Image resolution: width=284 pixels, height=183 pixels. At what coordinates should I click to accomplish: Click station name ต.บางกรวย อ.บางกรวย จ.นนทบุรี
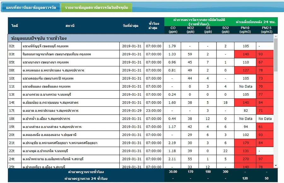[x=47, y=94]
